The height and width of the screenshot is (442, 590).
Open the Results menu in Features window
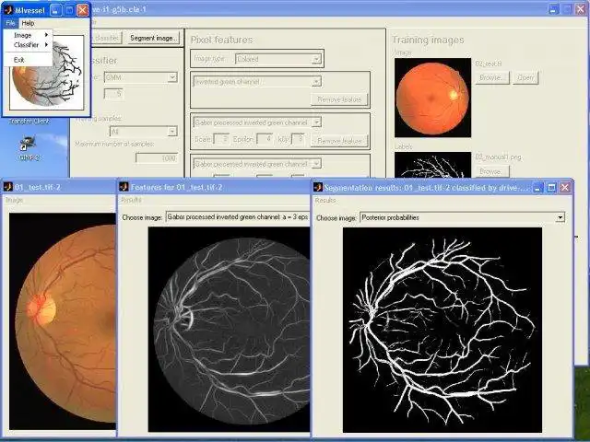coord(131,200)
